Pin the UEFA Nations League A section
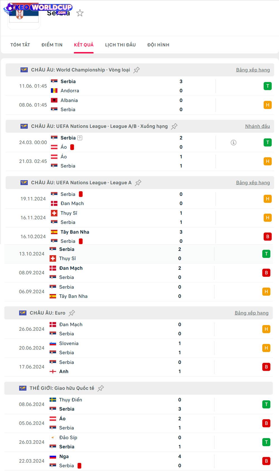This screenshot has height=471, width=279. [138, 183]
